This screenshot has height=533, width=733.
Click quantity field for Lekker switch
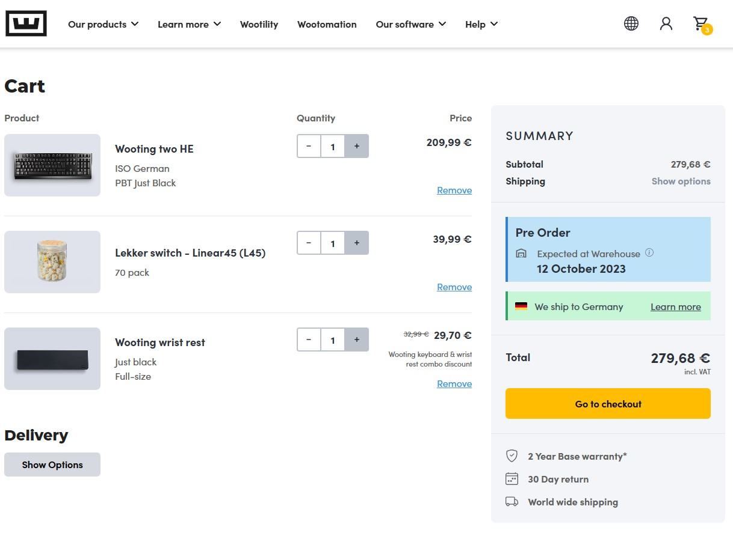click(x=333, y=243)
